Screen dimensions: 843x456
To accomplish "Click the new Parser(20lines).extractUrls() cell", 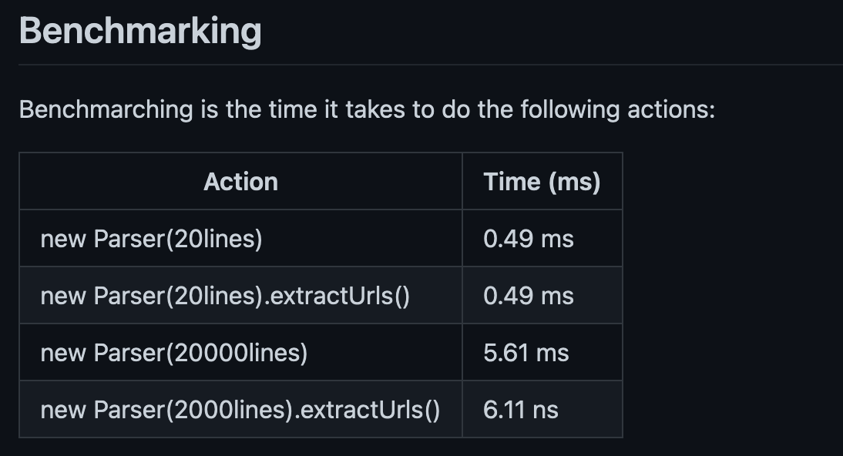I will (224, 296).
